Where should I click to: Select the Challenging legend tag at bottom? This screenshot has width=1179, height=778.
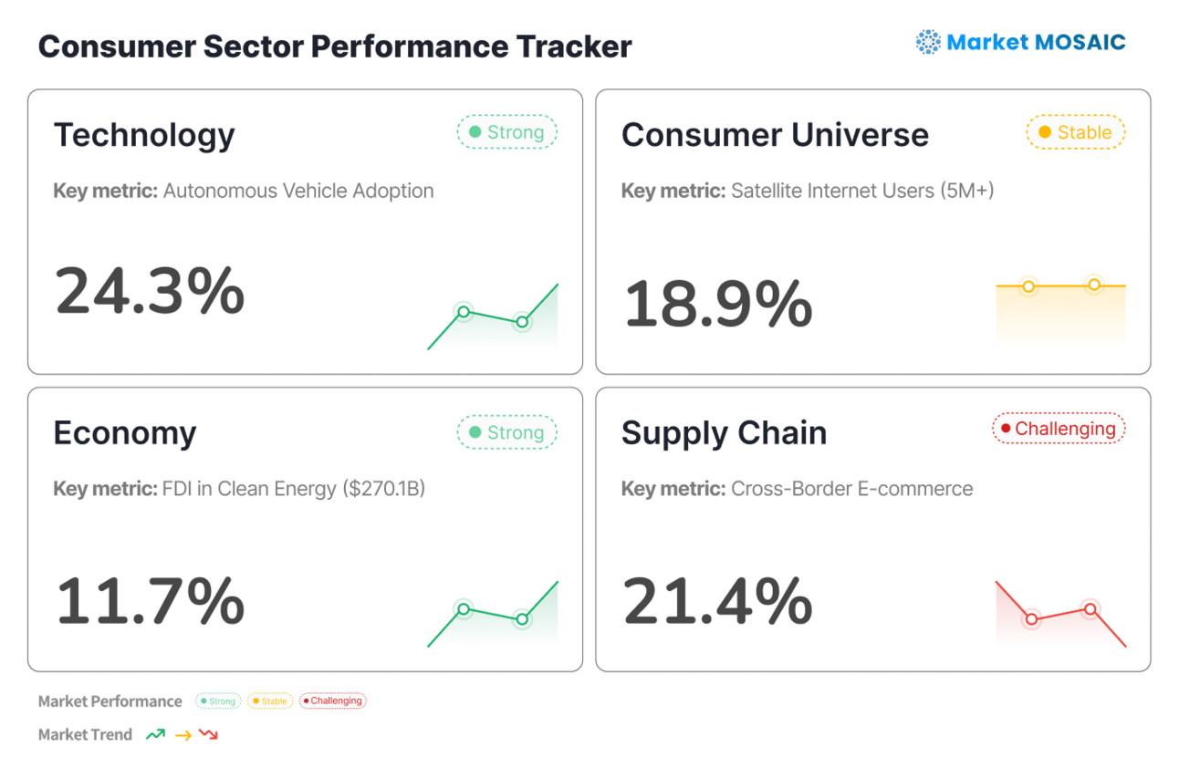[332, 701]
